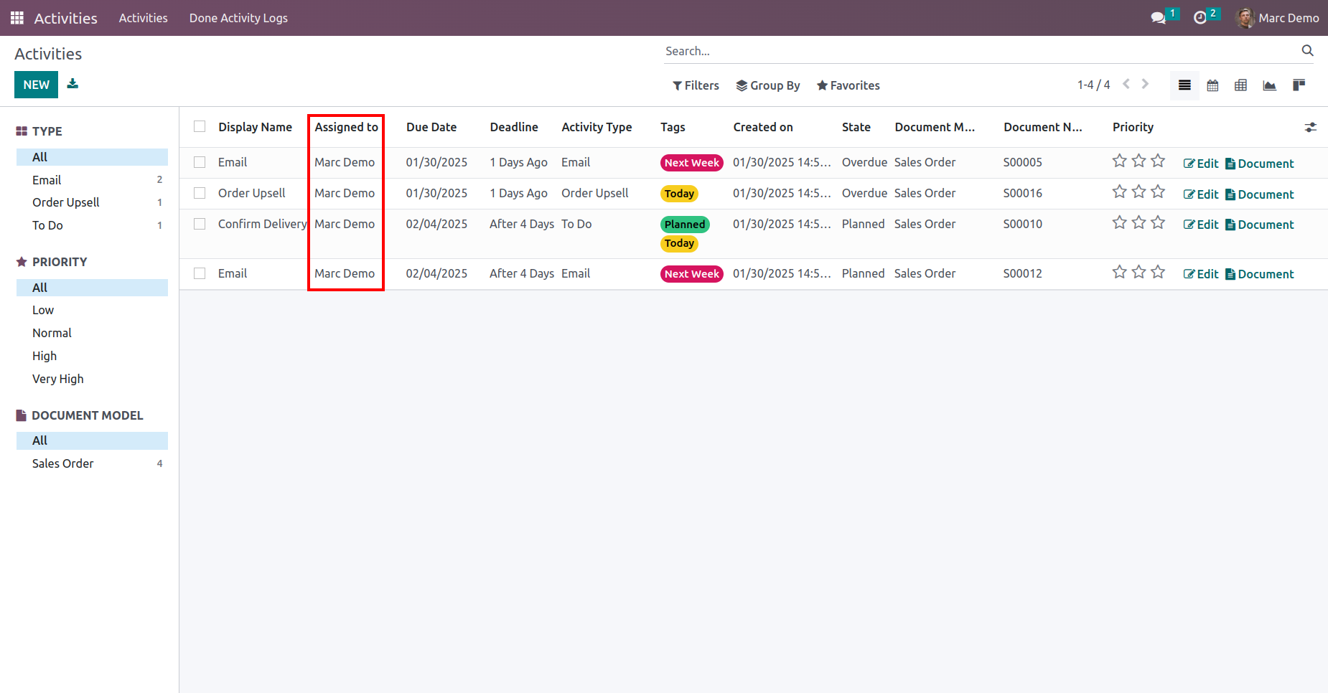Open the activities clock icon

1200,18
